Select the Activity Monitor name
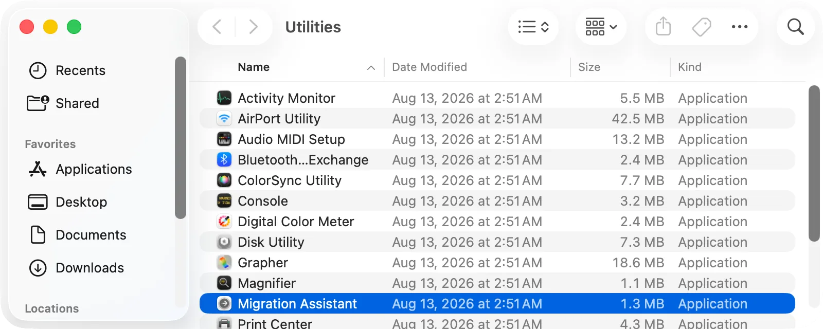 [x=287, y=98]
